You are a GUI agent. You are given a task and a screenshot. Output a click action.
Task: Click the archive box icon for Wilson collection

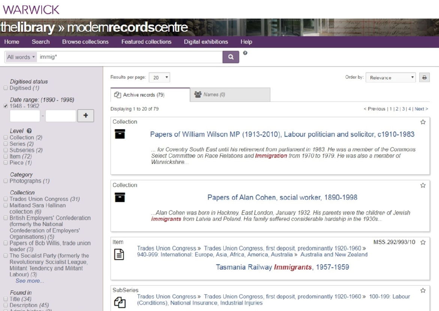point(120,134)
